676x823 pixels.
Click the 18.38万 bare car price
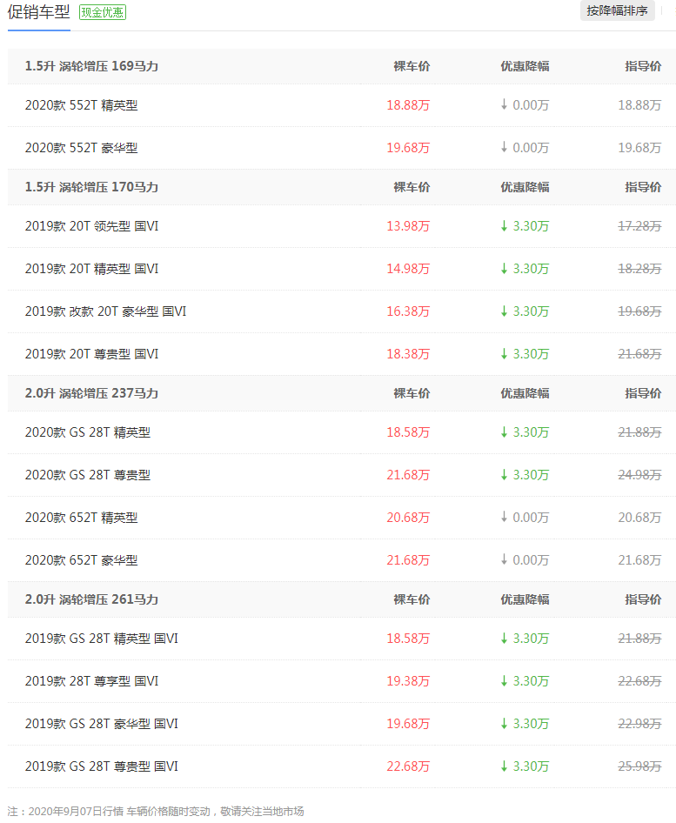pos(408,354)
